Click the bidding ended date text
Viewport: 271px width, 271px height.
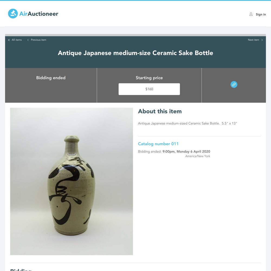(186, 151)
